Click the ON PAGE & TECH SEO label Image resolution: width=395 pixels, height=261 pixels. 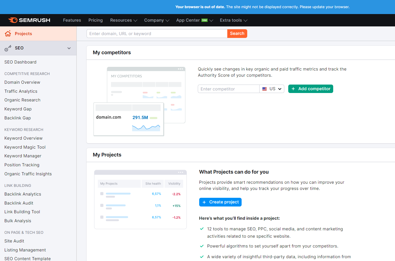coord(24,232)
